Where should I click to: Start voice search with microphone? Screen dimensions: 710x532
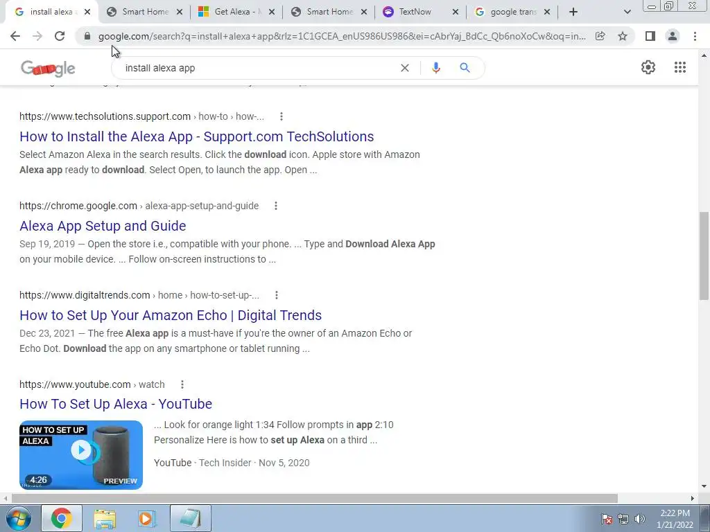pyautogui.click(x=435, y=68)
